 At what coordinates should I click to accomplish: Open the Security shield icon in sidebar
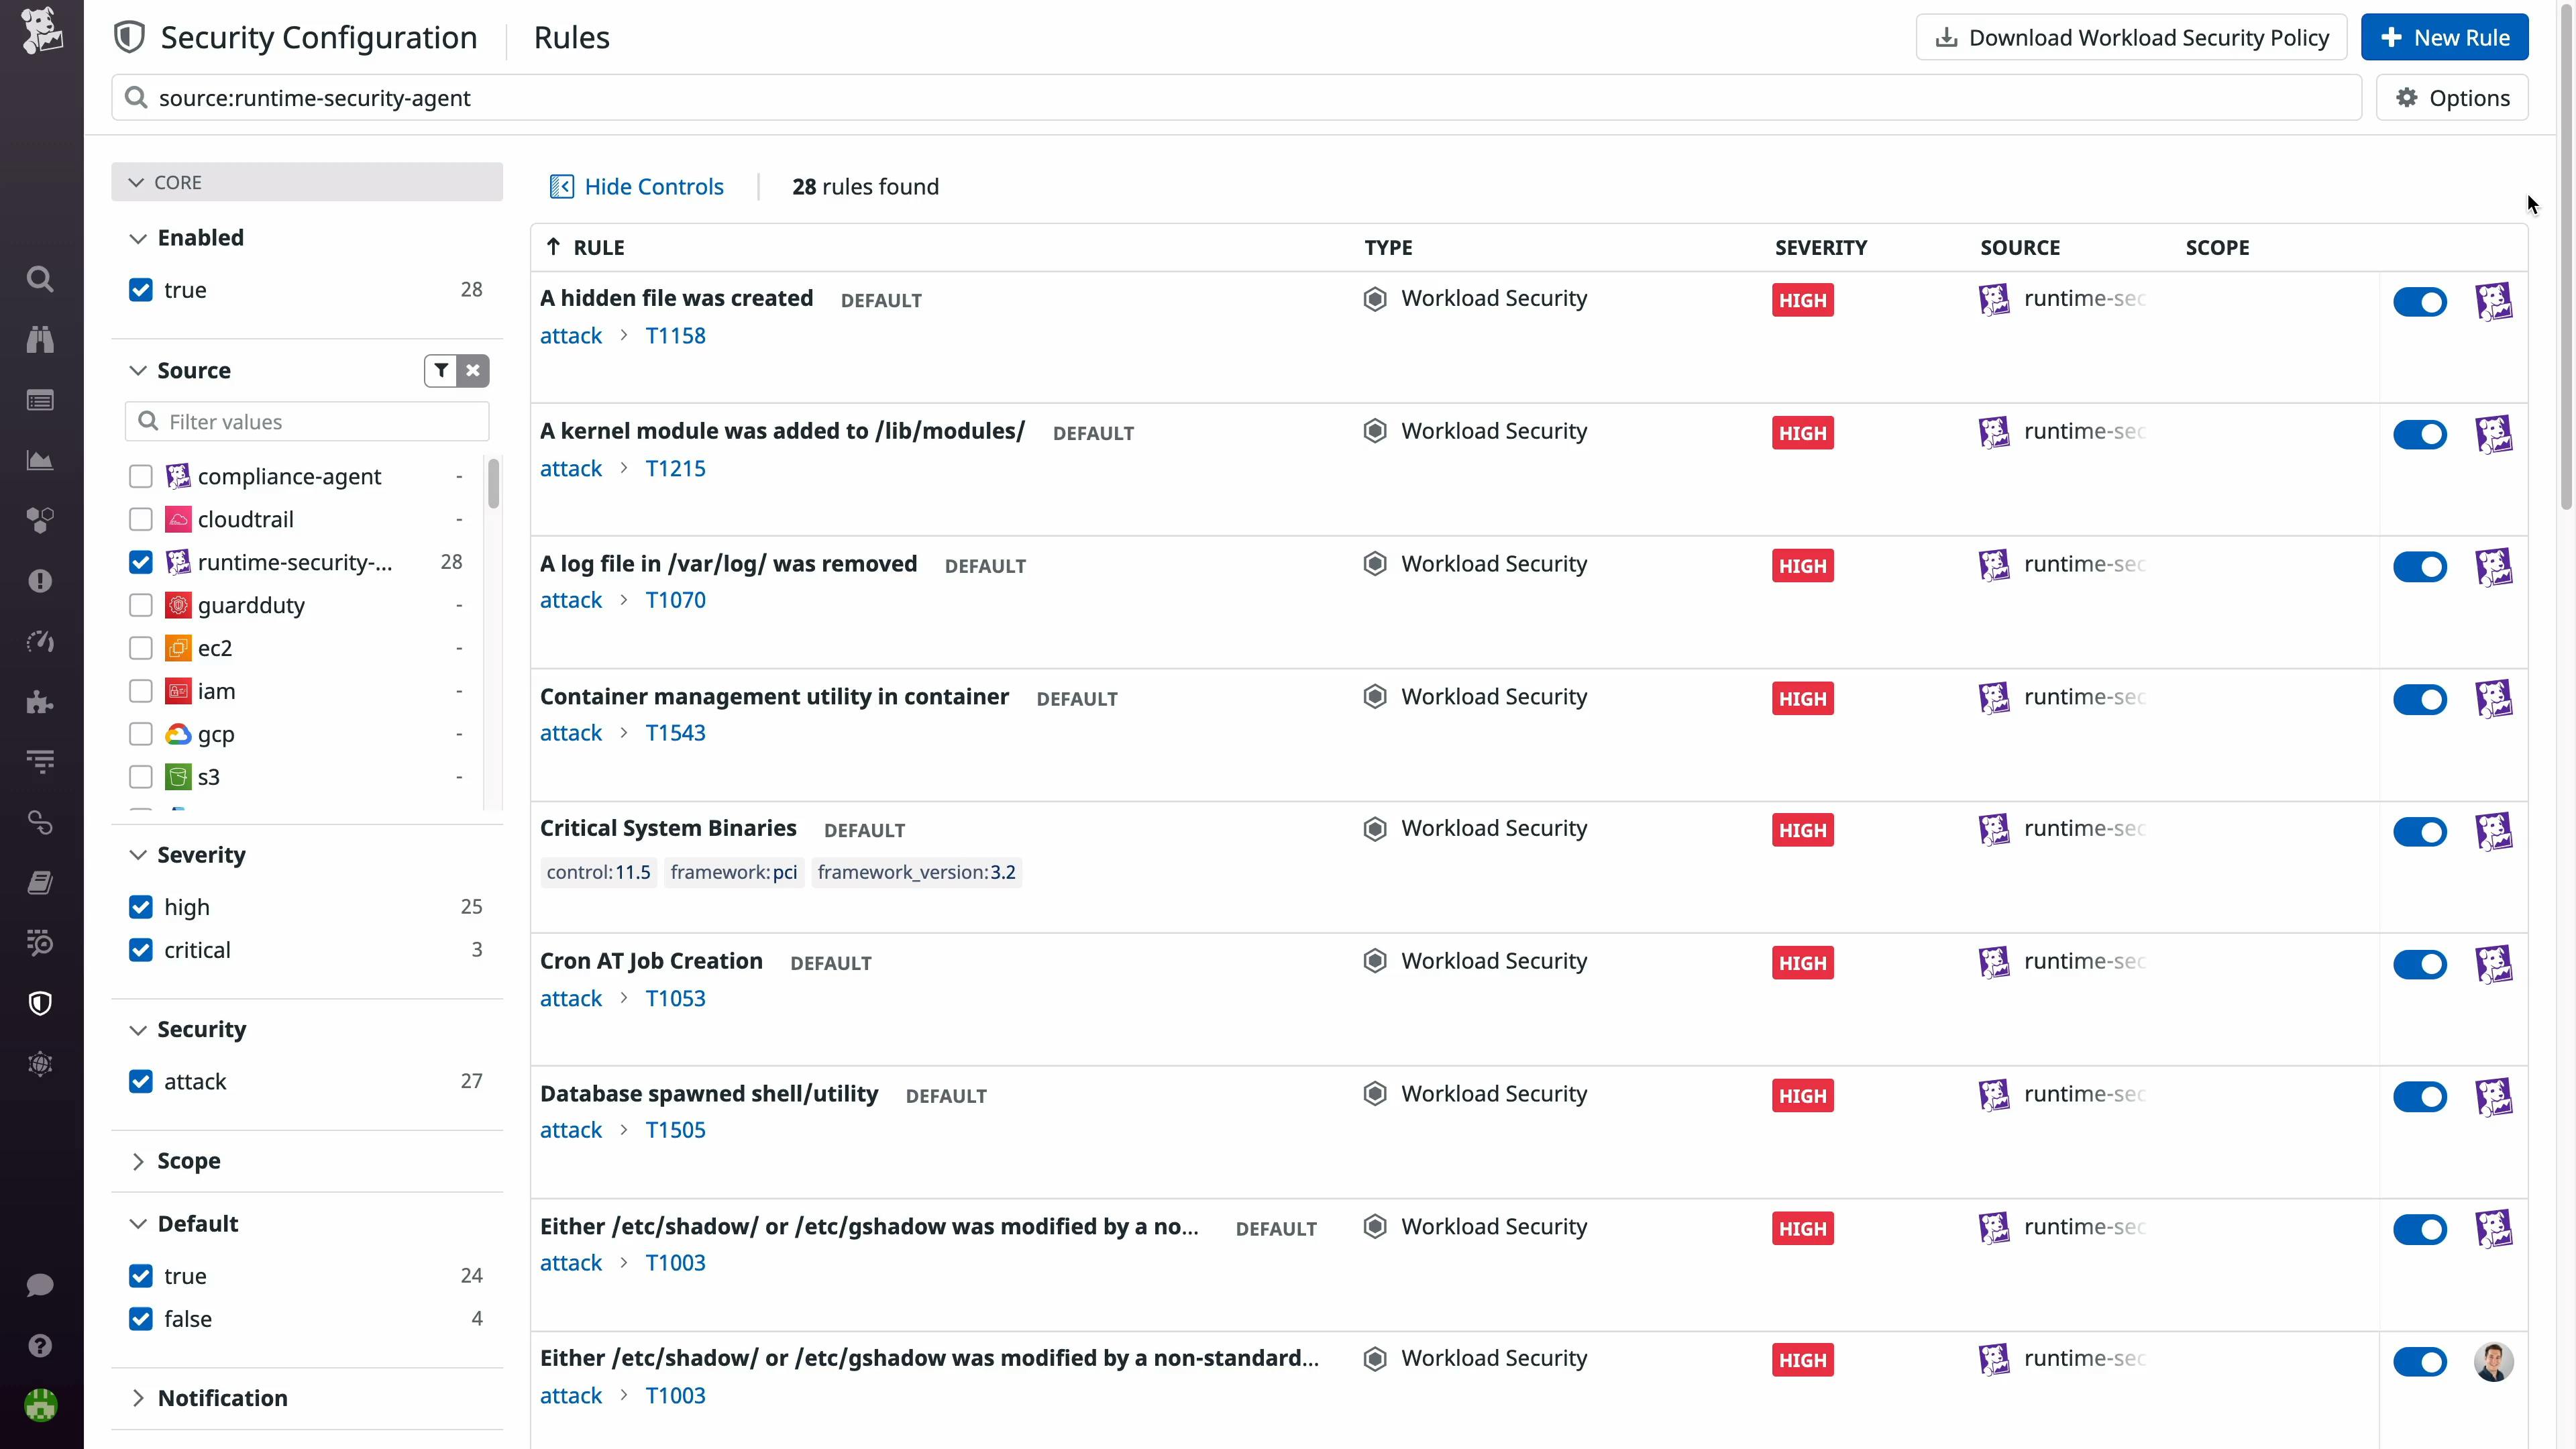coord(40,1003)
